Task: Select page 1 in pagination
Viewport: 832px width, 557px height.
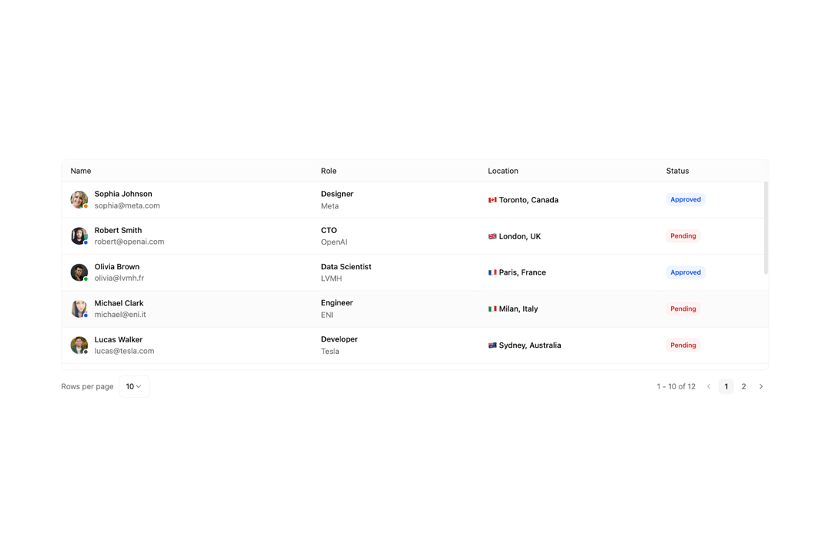Action: click(x=726, y=386)
